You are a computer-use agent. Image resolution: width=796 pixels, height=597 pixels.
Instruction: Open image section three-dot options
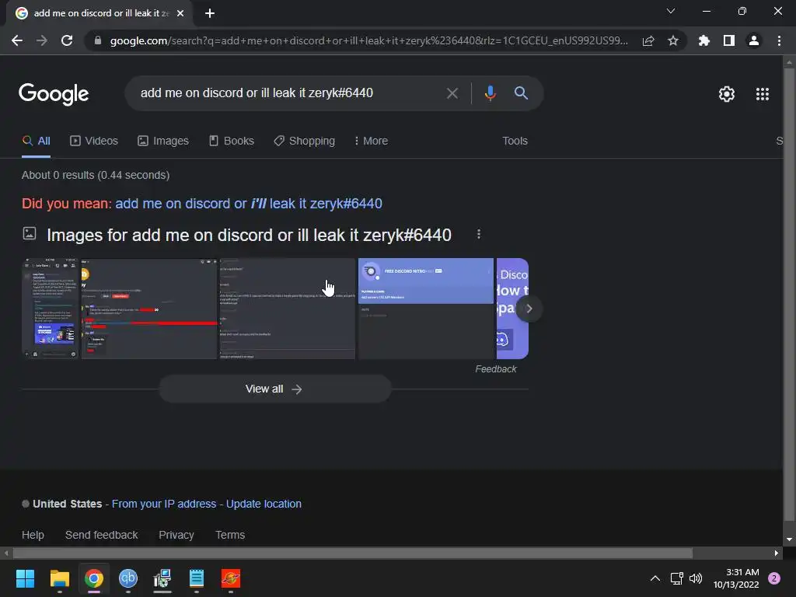point(479,234)
